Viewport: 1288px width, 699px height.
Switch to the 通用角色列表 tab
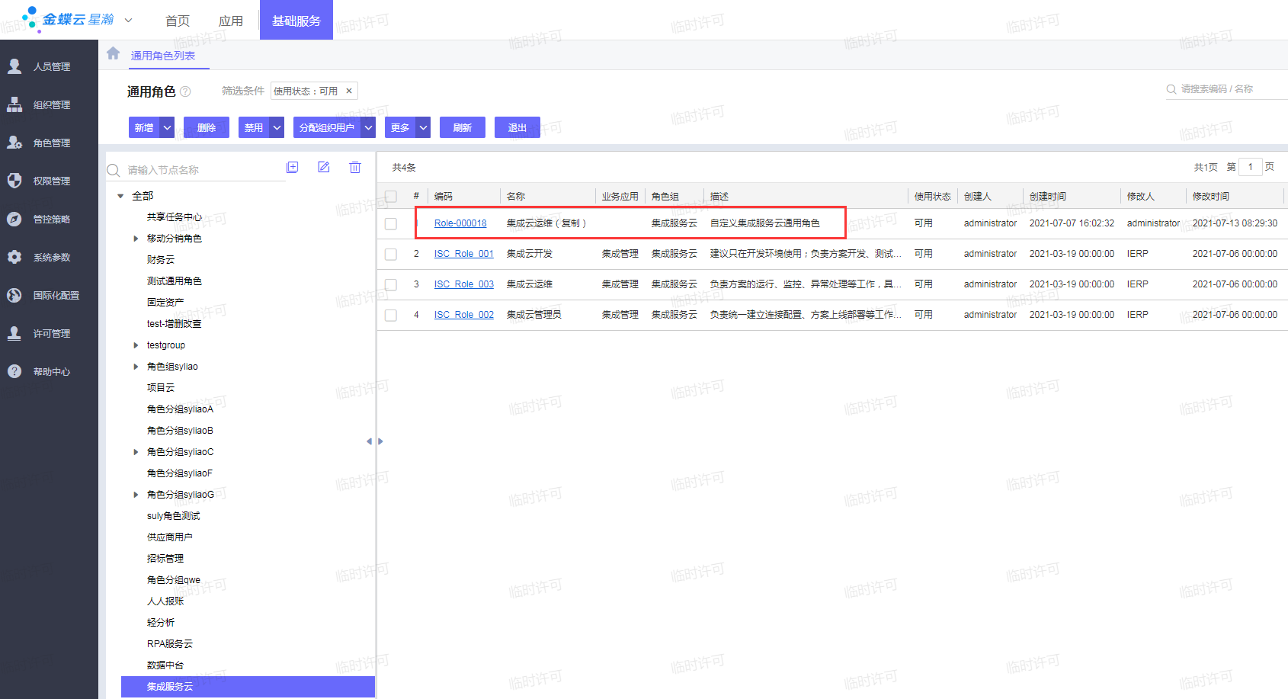163,56
